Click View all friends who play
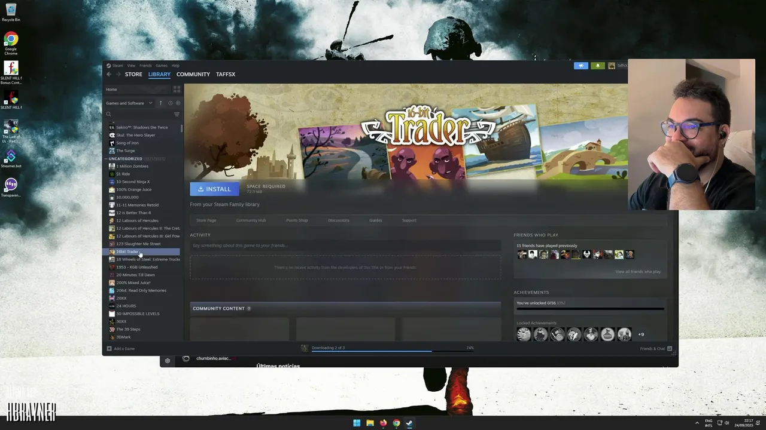The image size is (766, 430). pyautogui.click(x=638, y=272)
